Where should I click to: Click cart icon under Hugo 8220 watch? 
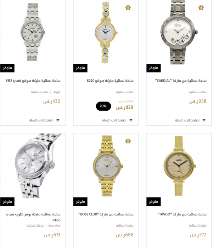coord(131,120)
